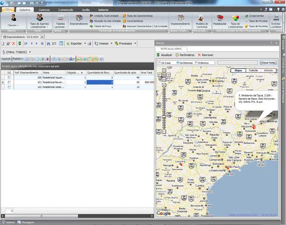This screenshot has height=225, width=286.
Task: Open the Modalidades ribbon icon
Action: tap(220, 18)
